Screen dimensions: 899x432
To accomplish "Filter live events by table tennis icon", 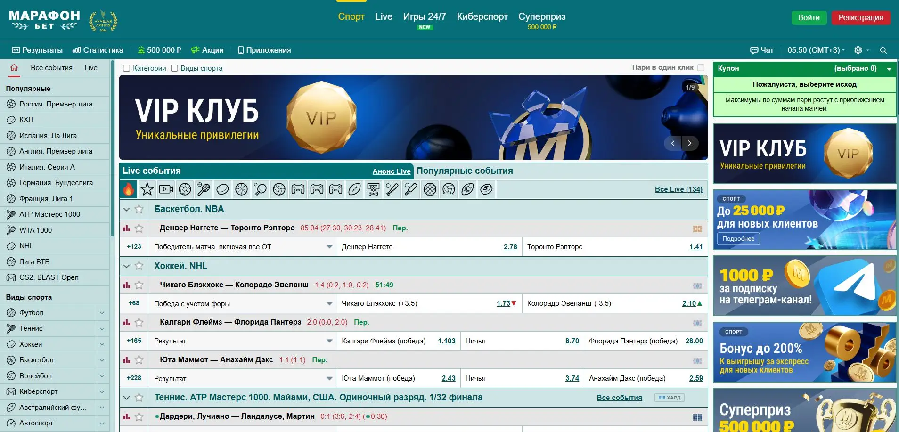I will (260, 189).
